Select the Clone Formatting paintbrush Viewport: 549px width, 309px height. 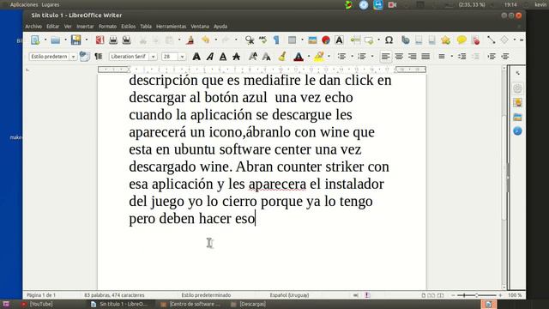[190, 40]
